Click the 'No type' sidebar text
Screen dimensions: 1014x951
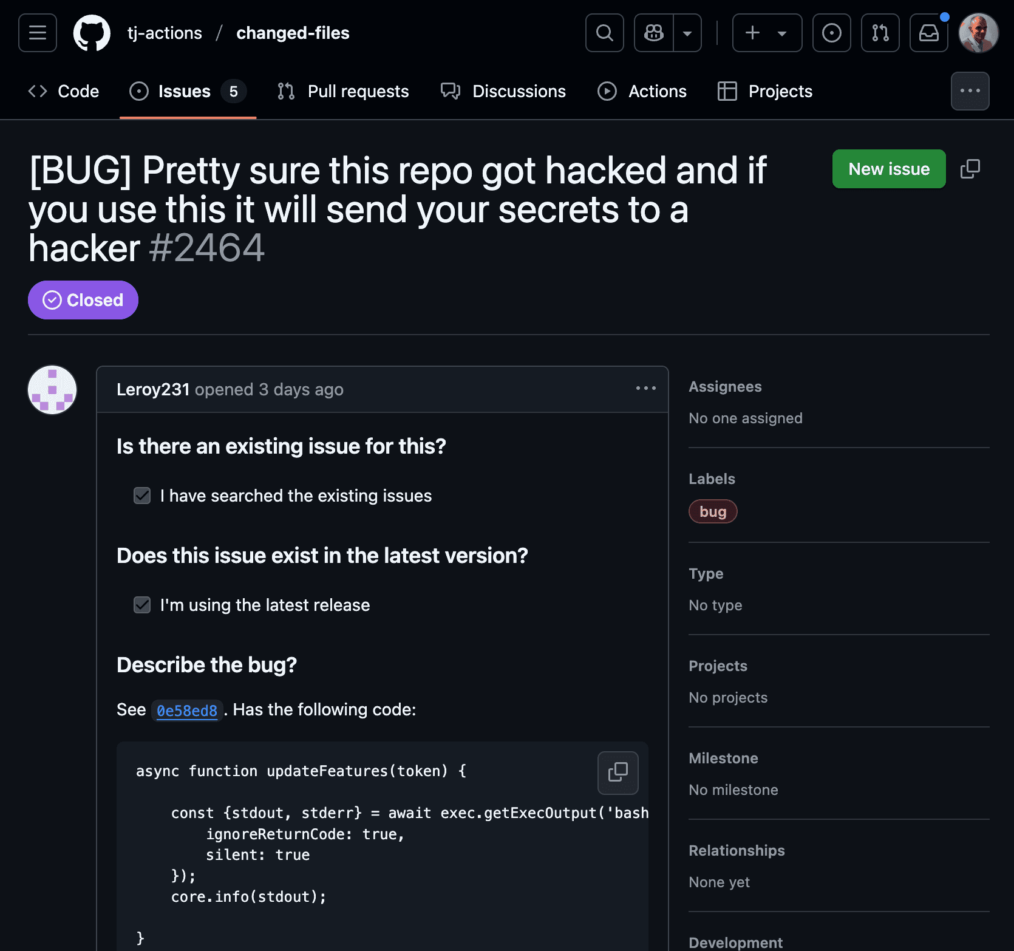715,605
